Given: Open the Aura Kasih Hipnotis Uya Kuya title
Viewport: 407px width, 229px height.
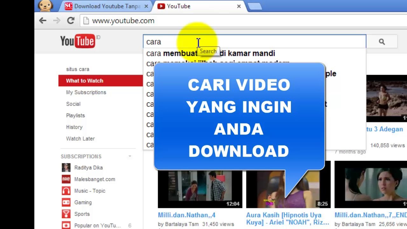Looking at the screenshot, I should tap(287, 219).
